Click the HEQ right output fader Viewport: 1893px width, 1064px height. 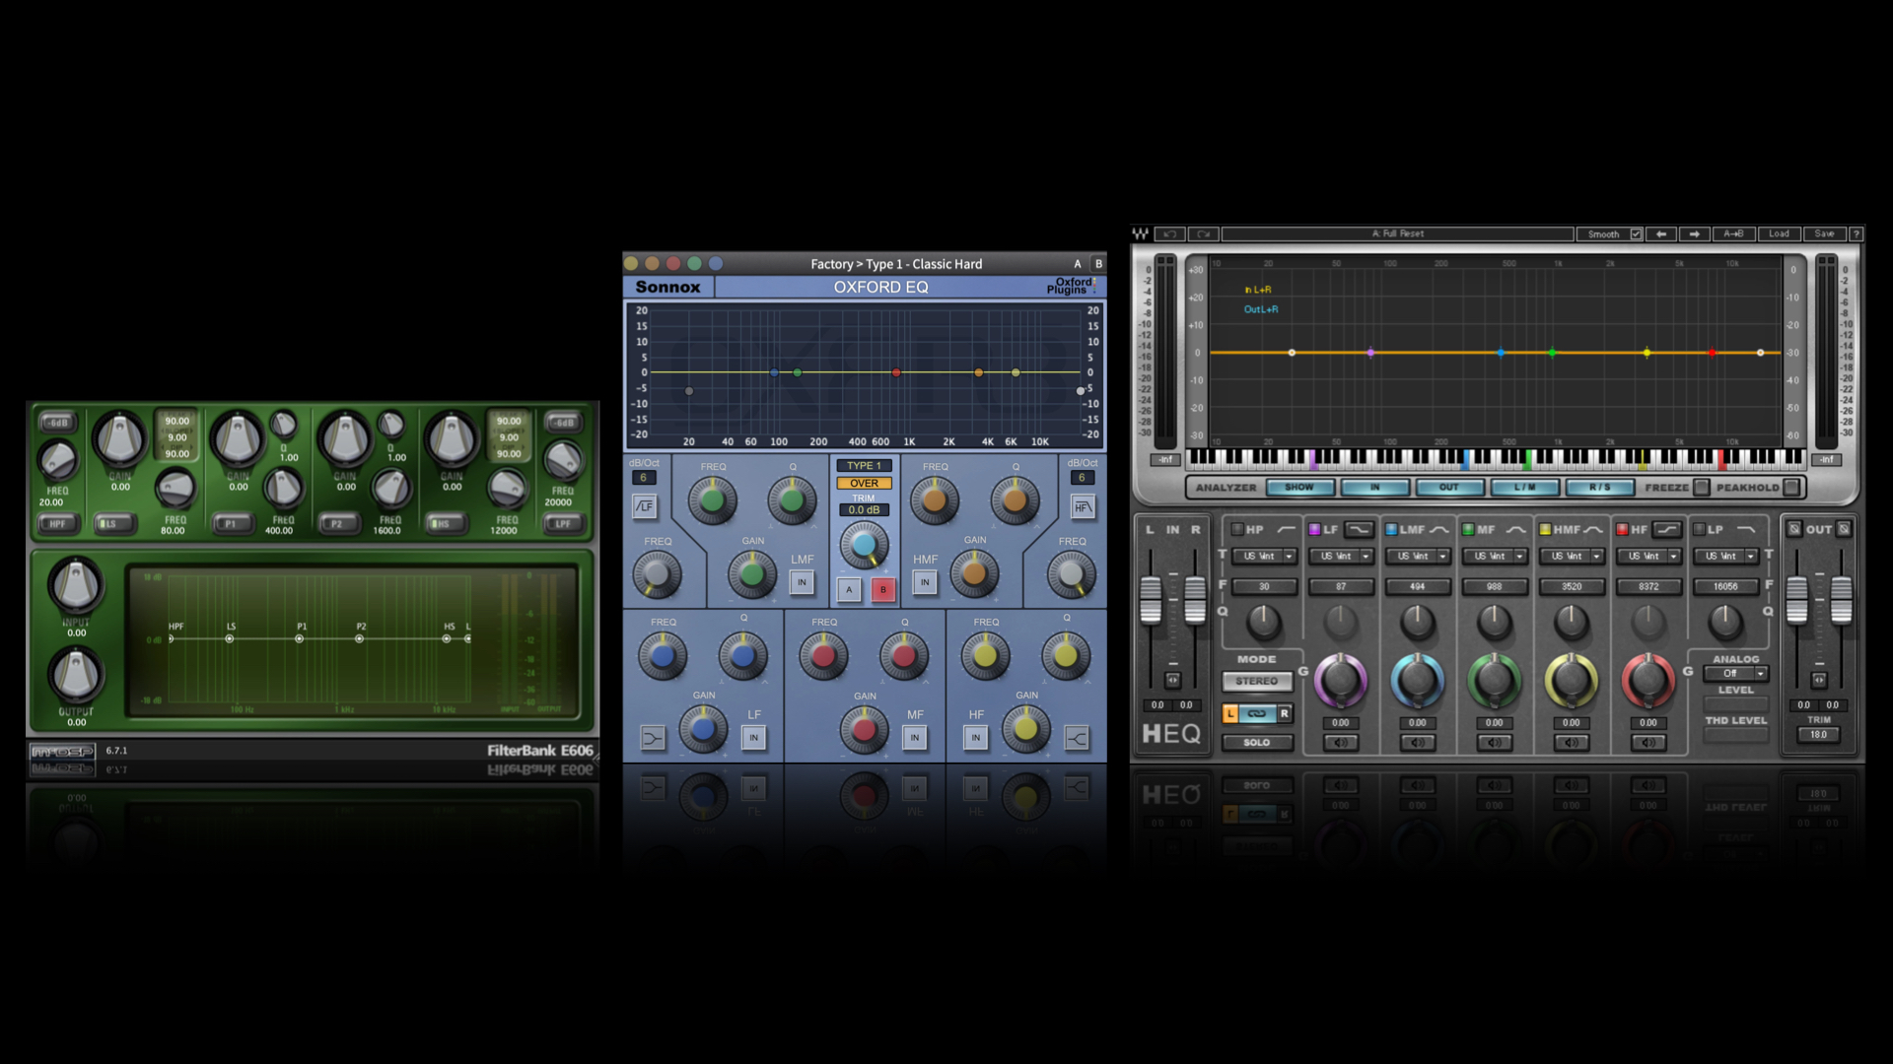1841,599
